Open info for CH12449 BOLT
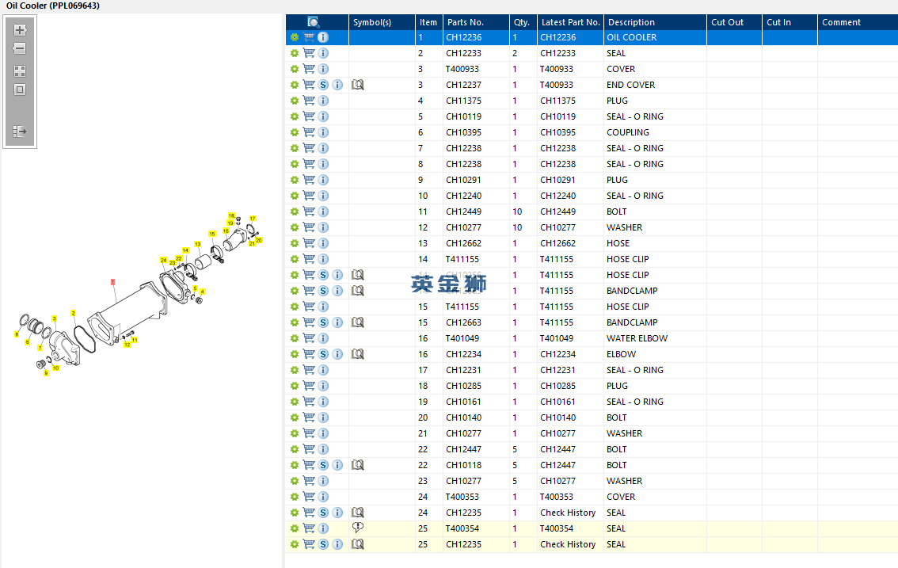898x568 pixels. coord(323,212)
